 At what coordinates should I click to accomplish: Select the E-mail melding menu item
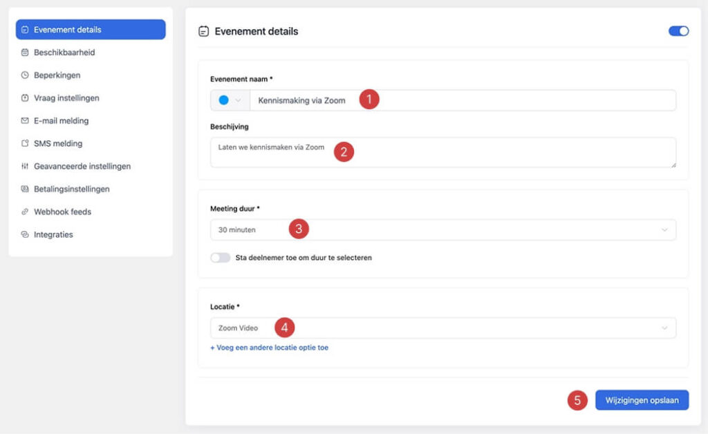click(91, 120)
